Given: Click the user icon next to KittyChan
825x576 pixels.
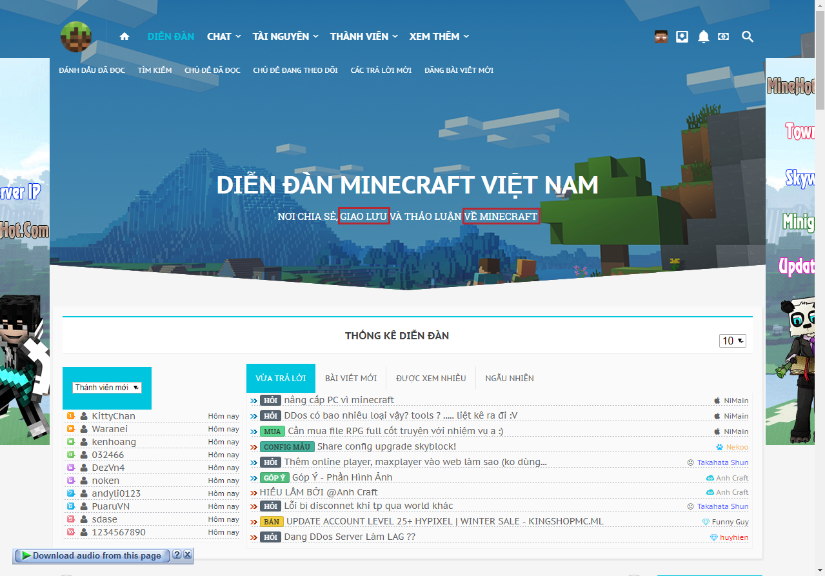Looking at the screenshot, I should pos(84,416).
